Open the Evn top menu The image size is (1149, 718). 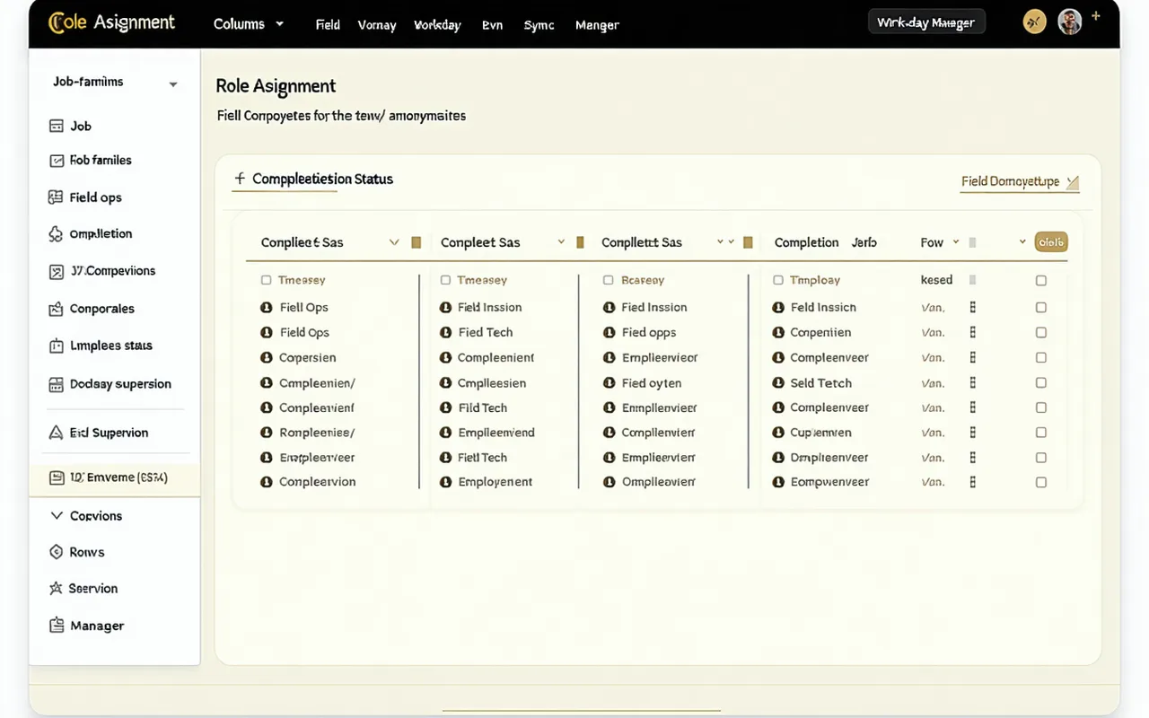click(x=492, y=25)
